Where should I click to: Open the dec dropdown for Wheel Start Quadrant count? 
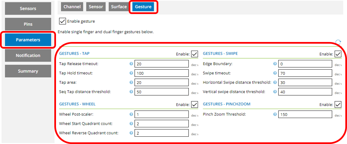click(195, 124)
